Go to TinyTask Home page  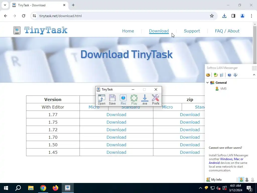tap(128, 31)
